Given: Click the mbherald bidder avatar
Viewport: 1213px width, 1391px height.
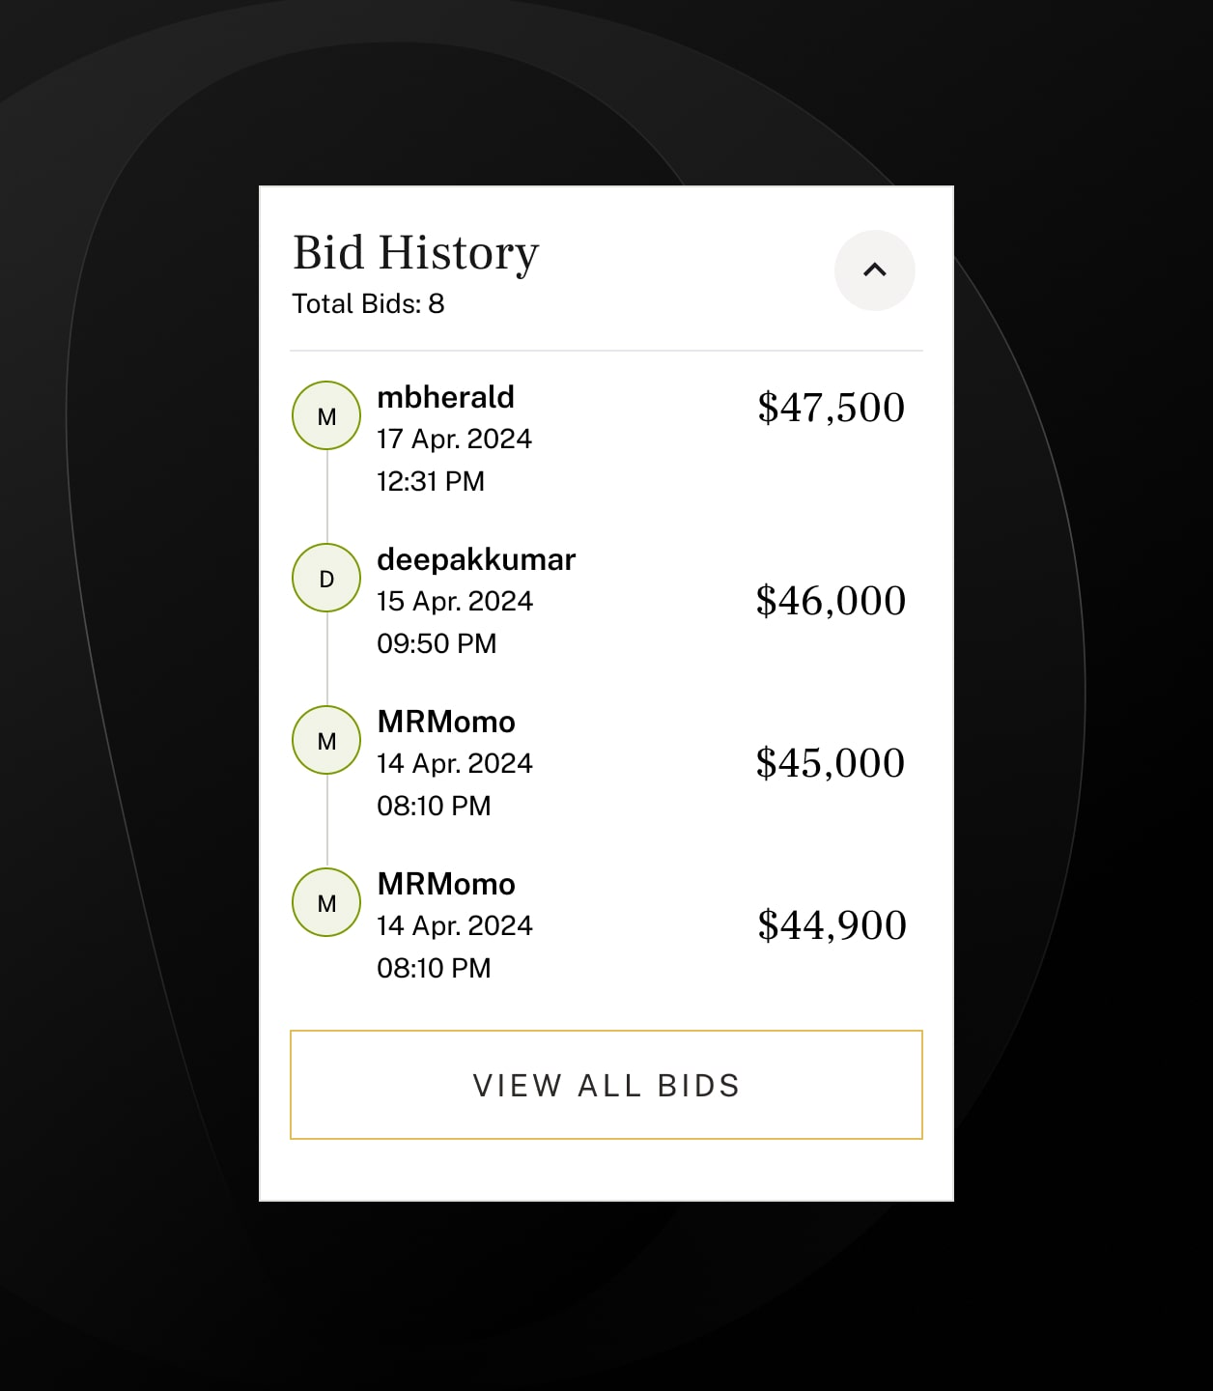Looking at the screenshot, I should 326,416.
